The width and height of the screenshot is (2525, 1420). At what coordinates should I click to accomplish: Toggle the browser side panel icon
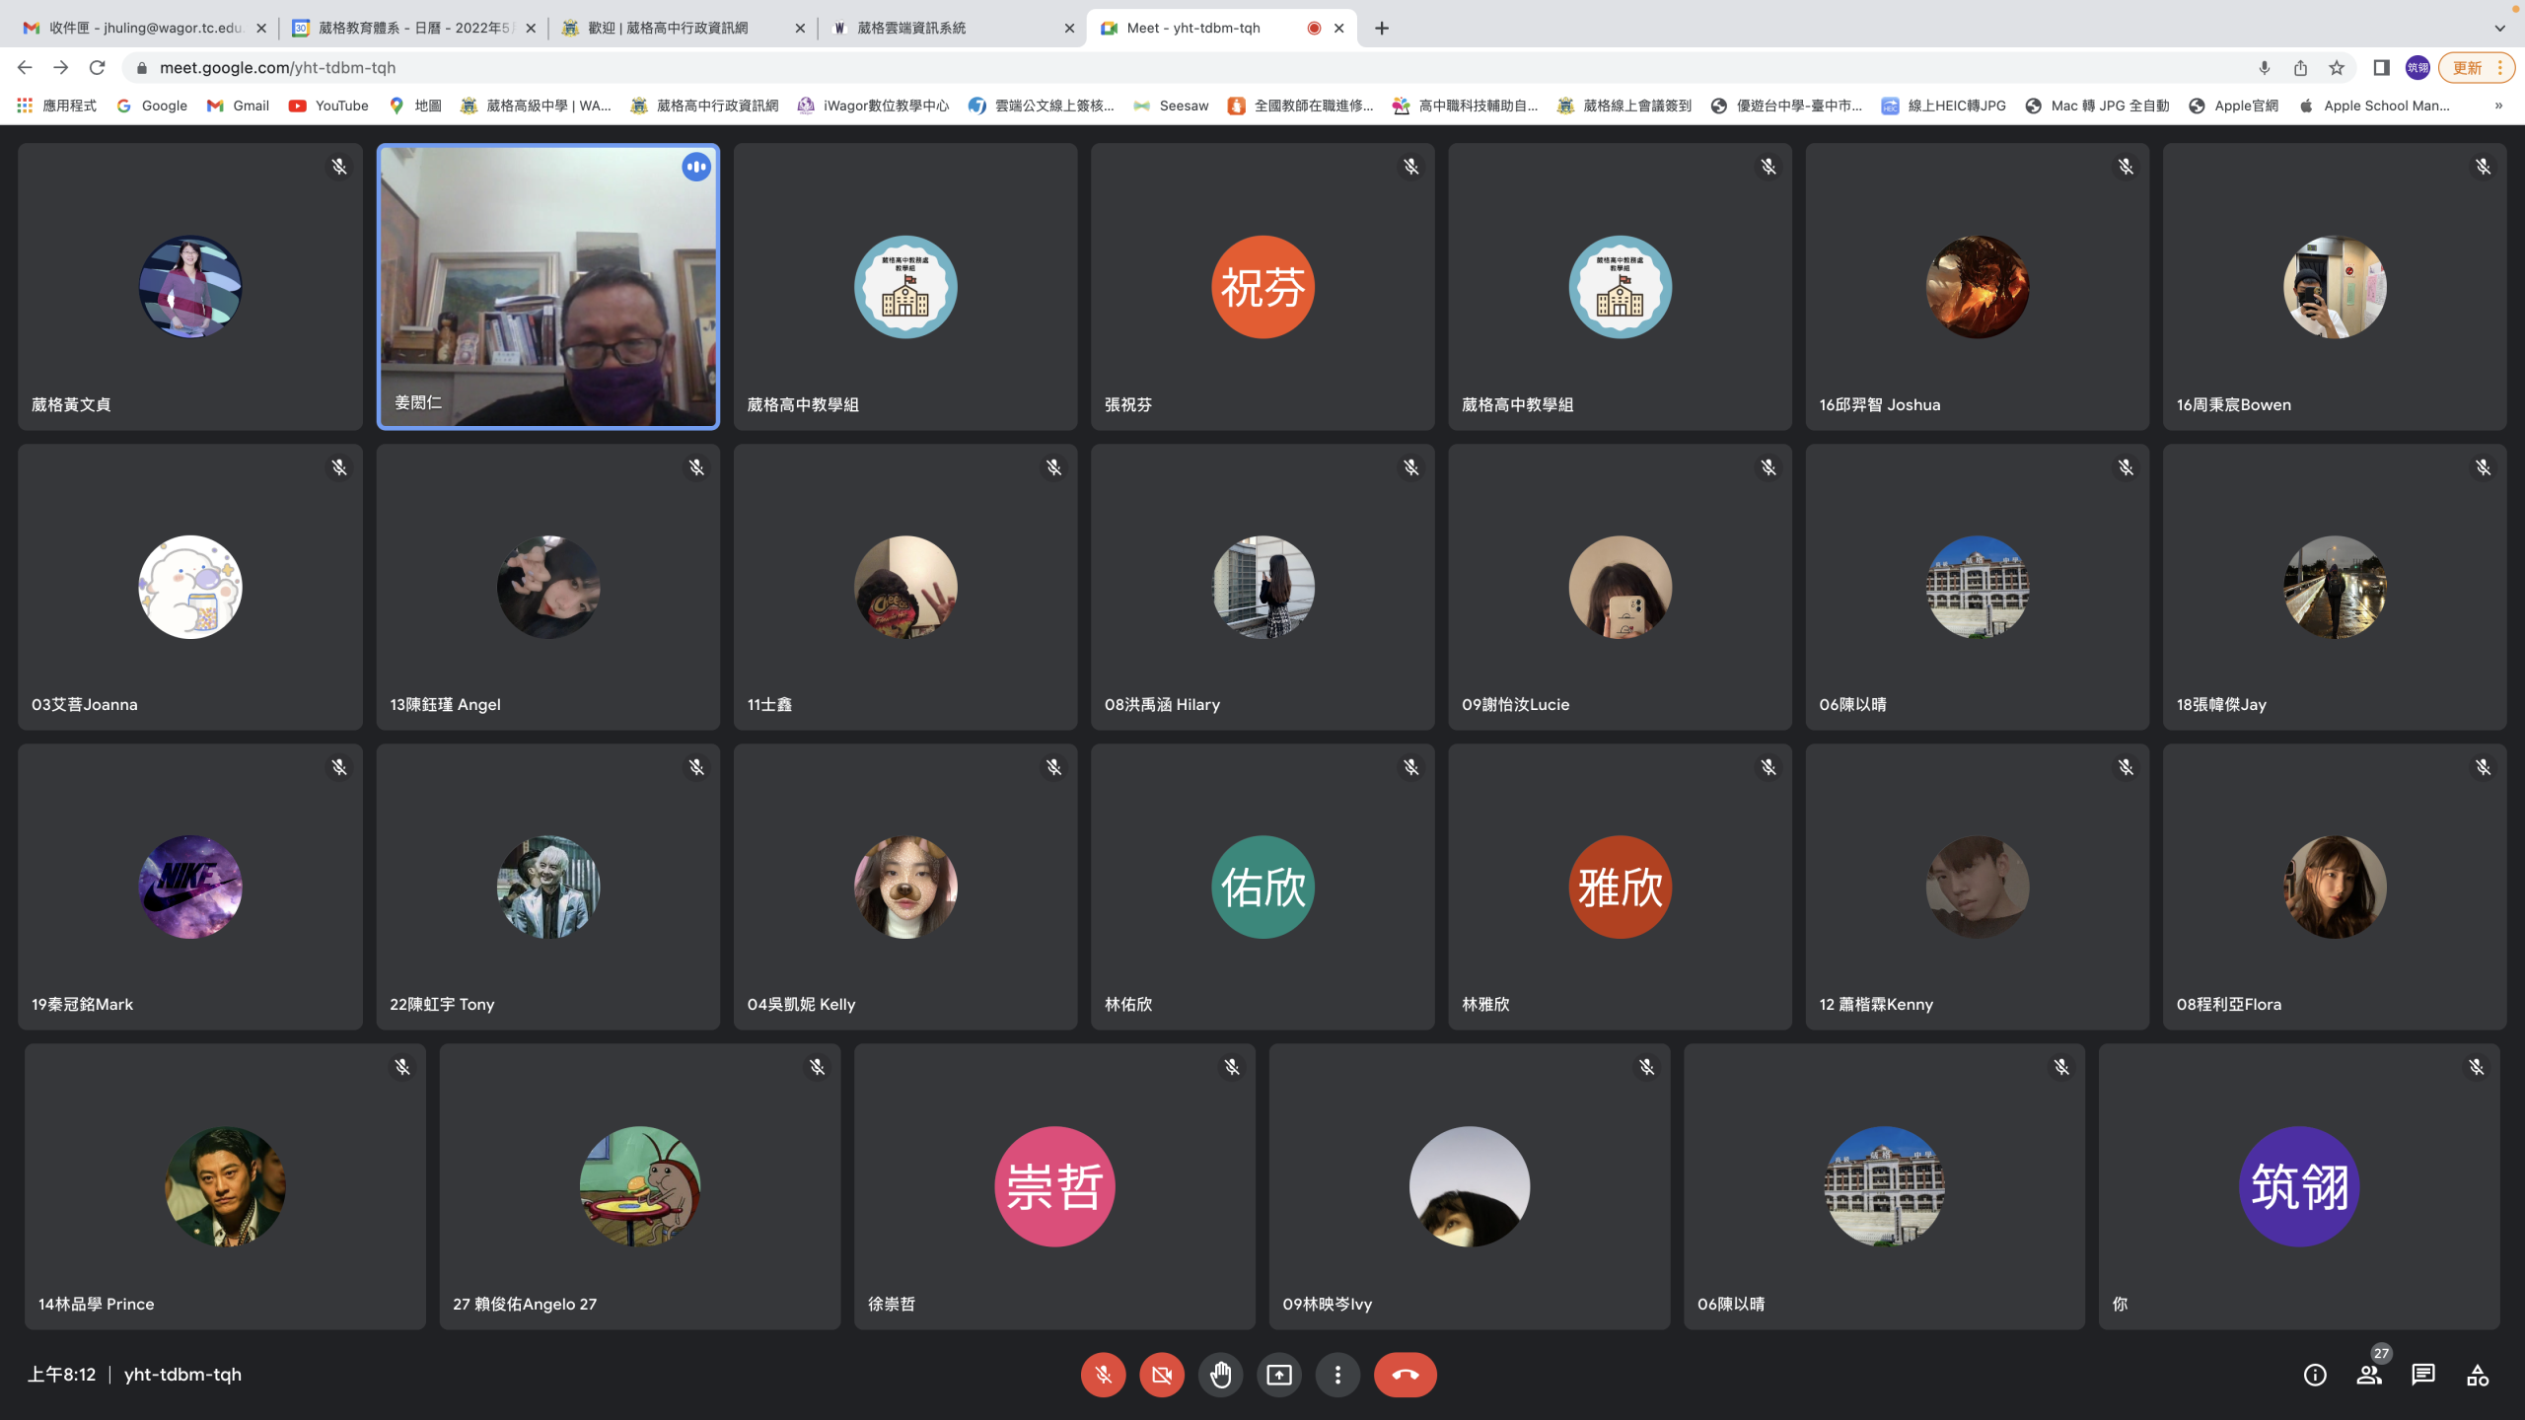[x=2381, y=68]
